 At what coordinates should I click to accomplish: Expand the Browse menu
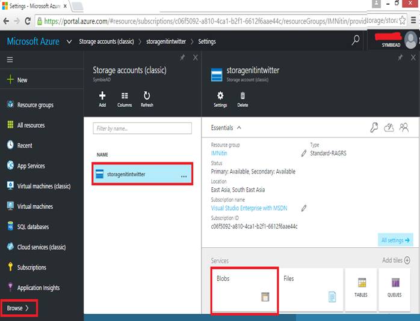coord(19,308)
